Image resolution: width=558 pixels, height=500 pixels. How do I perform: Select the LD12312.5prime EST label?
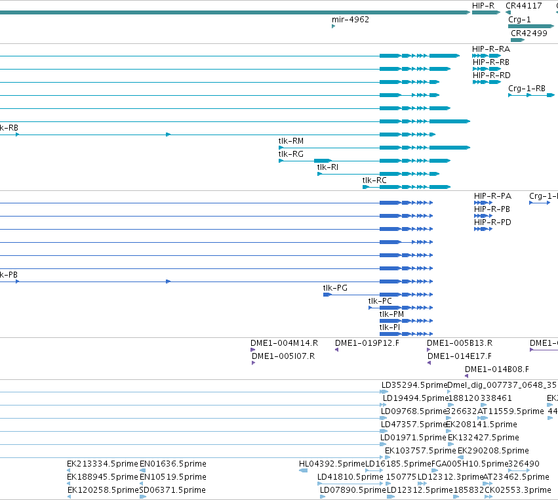(420, 490)
